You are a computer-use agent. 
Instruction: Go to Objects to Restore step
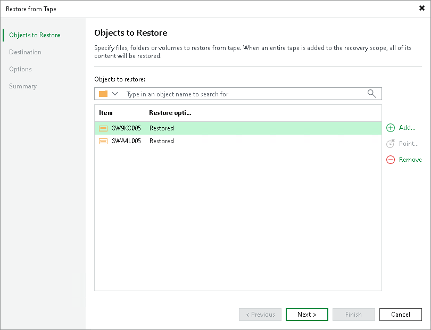click(x=35, y=35)
